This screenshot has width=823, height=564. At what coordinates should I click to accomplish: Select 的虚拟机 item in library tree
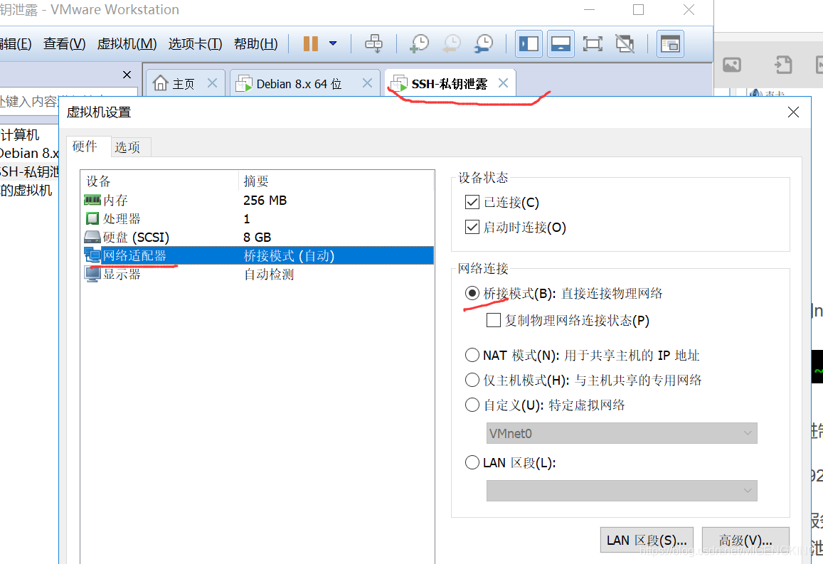26,190
